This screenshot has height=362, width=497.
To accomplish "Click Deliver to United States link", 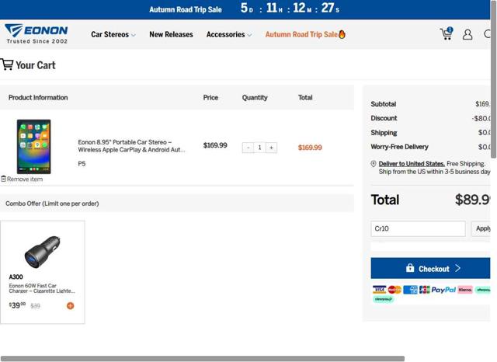I will click(x=412, y=164).
